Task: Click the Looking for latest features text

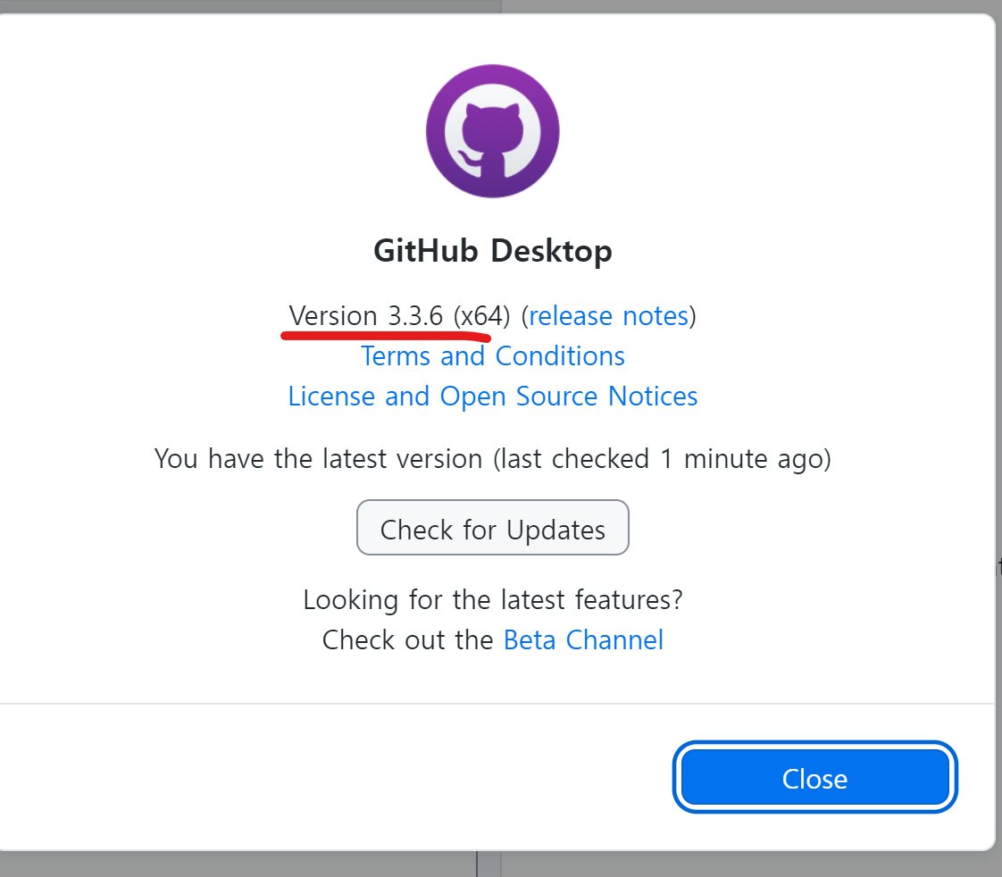Action: click(x=492, y=599)
